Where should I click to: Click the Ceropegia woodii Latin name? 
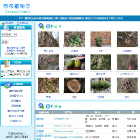pos(61,119)
